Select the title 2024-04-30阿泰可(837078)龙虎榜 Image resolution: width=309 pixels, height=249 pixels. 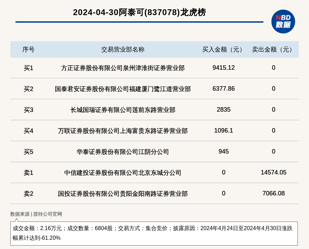tap(139, 12)
